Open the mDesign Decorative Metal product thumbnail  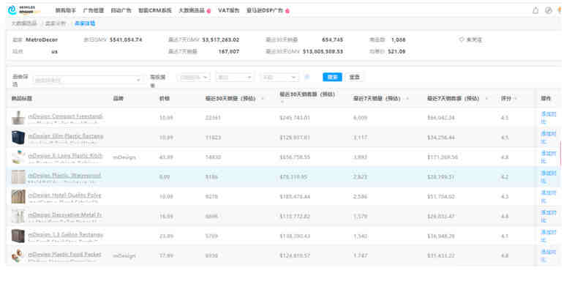click(18, 216)
